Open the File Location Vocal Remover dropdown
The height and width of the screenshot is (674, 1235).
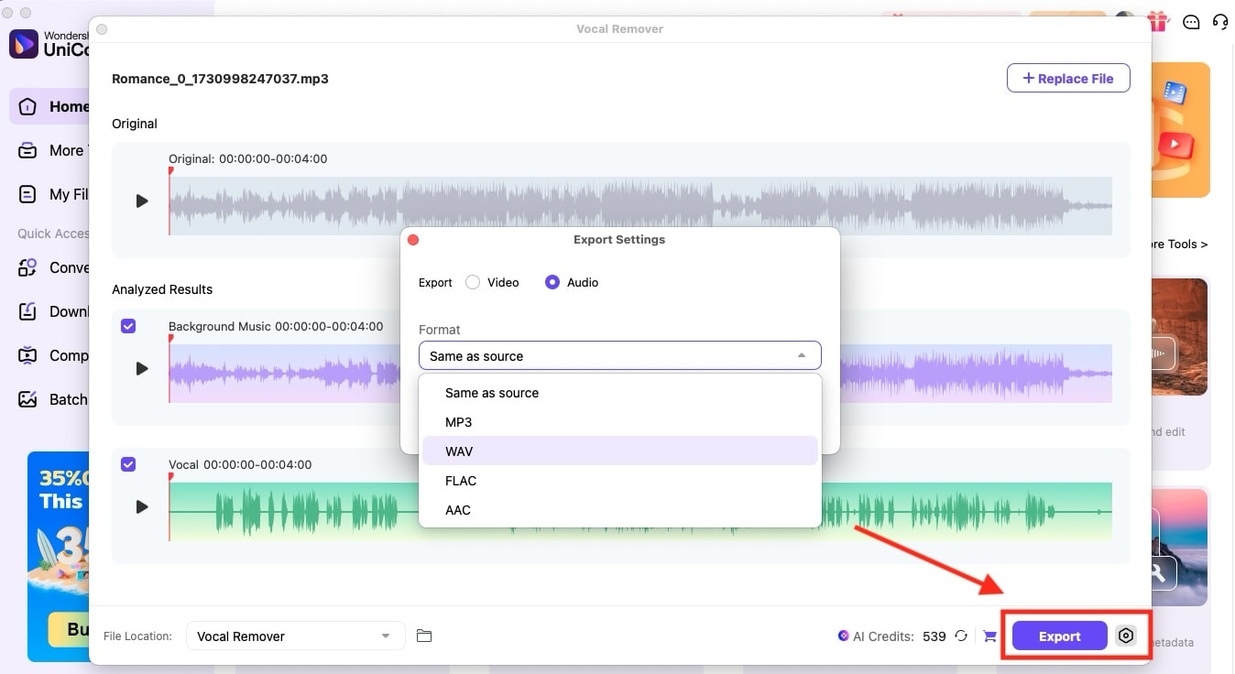pos(295,636)
